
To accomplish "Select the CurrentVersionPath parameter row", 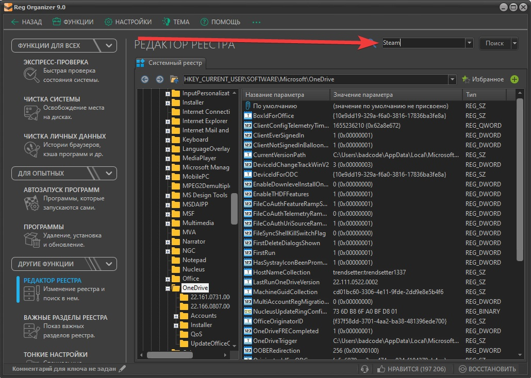I will pyautogui.click(x=379, y=155).
